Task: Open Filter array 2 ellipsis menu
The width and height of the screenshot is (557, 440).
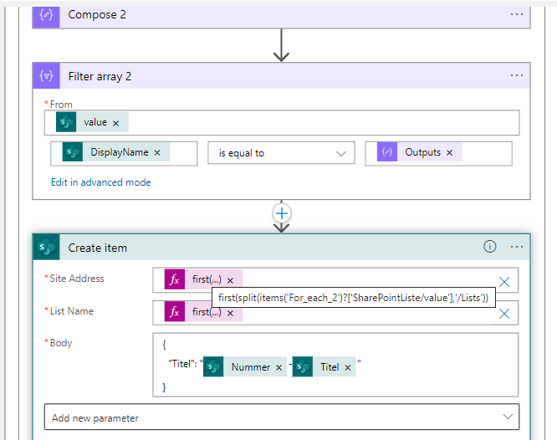Action: pos(517,75)
